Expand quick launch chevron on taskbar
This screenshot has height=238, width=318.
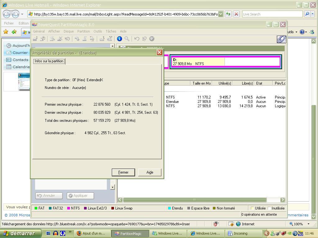tap(70, 232)
